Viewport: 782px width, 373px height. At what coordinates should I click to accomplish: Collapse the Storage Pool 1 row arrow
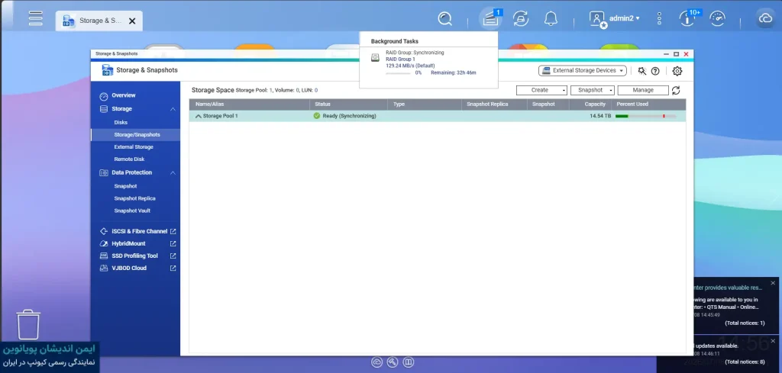199,116
